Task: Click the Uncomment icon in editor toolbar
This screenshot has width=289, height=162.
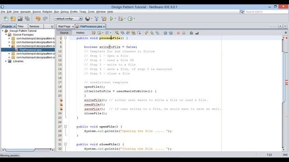Action: (197, 33)
